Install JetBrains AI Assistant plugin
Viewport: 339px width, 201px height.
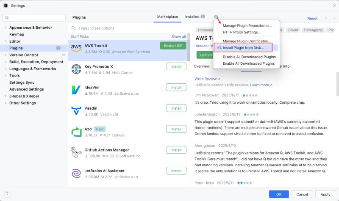coord(176,171)
